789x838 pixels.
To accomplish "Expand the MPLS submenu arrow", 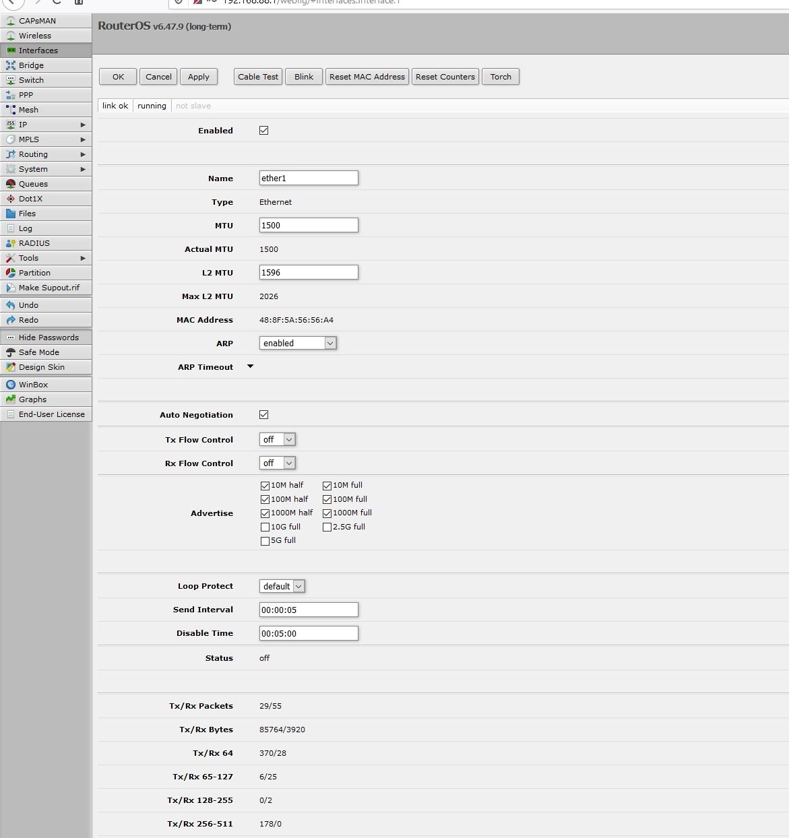I will coord(83,139).
